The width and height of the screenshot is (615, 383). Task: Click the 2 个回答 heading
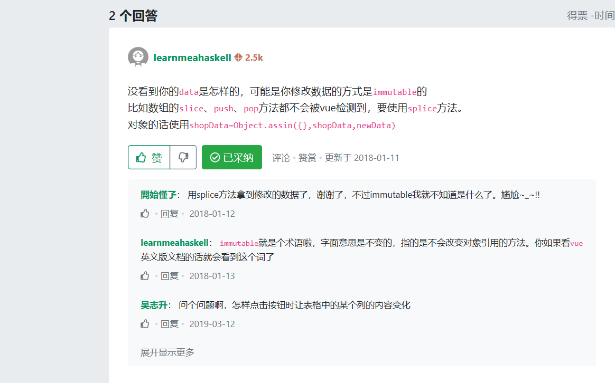(133, 16)
